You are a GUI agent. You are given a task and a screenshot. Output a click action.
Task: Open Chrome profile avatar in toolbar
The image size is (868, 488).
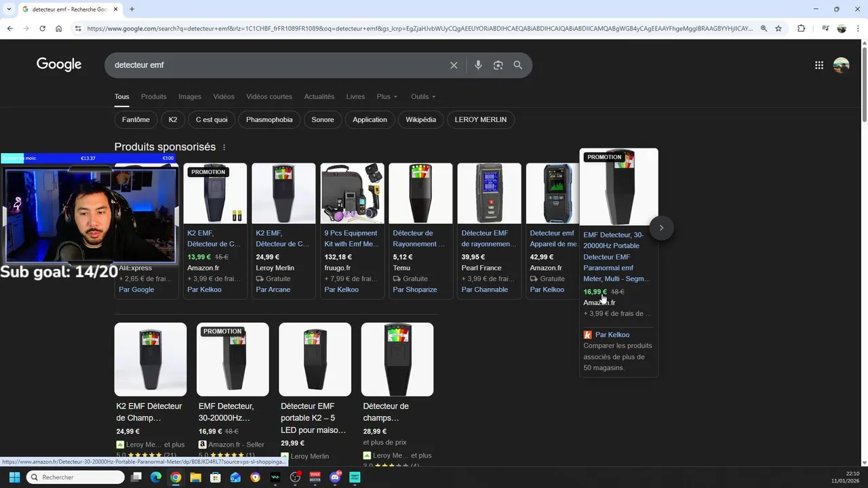click(x=842, y=28)
